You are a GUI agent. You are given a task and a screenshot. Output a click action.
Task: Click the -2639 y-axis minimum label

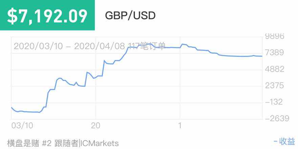tap(275, 118)
